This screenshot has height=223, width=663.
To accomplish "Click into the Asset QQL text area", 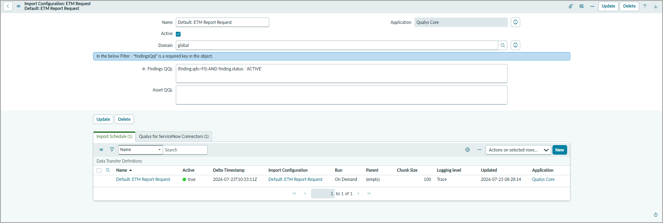I will (341, 95).
